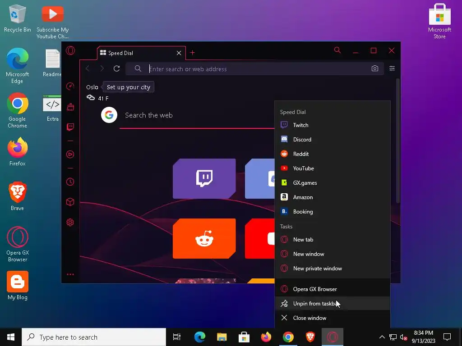Select the Brave desktop shortcut
462x346 pixels.
(x=18, y=196)
